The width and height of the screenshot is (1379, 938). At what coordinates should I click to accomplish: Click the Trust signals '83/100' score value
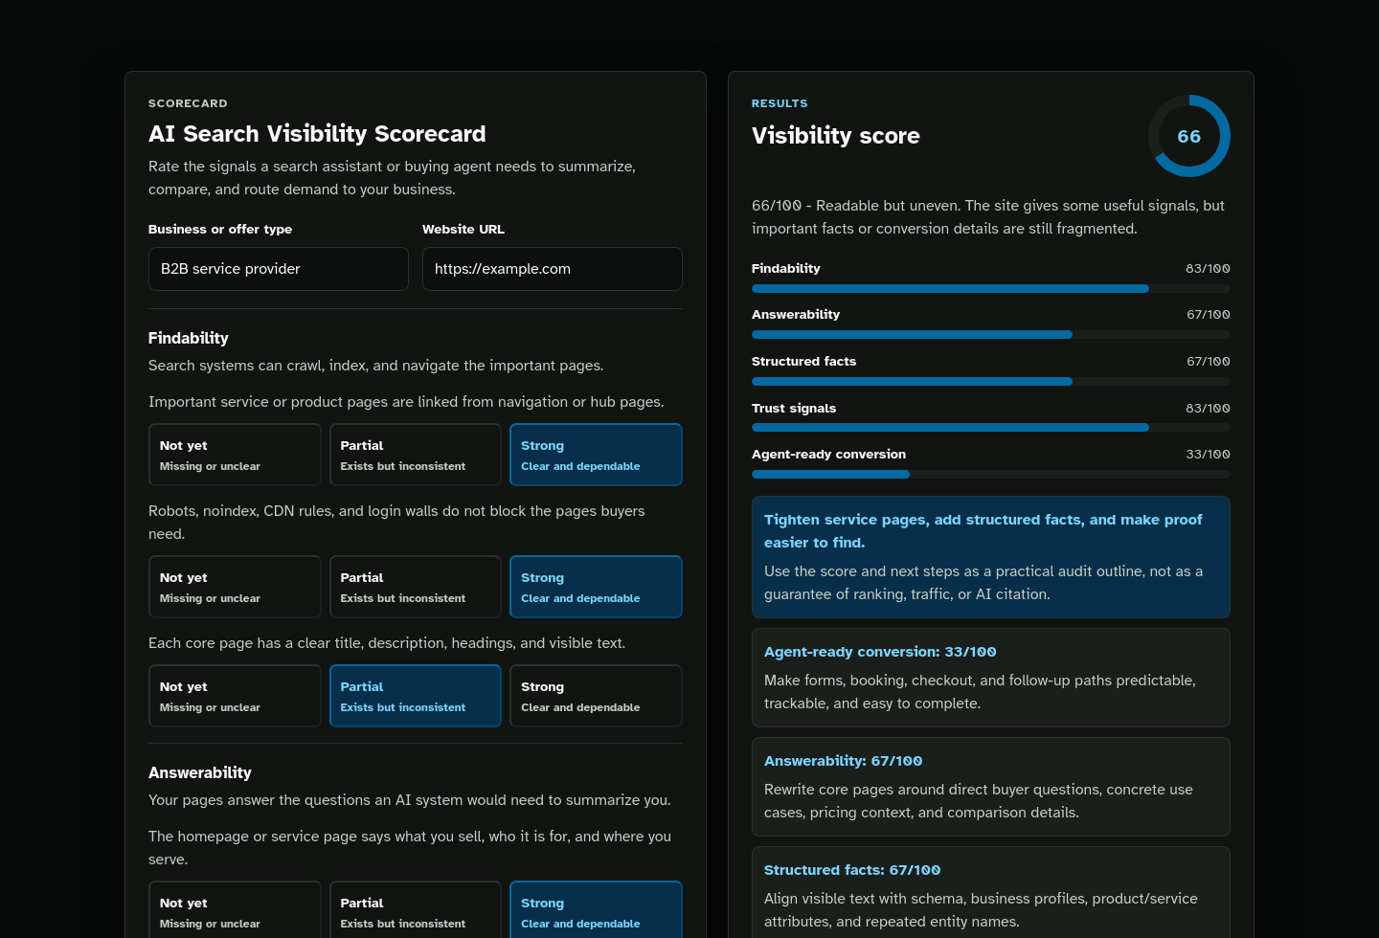[x=1208, y=409]
